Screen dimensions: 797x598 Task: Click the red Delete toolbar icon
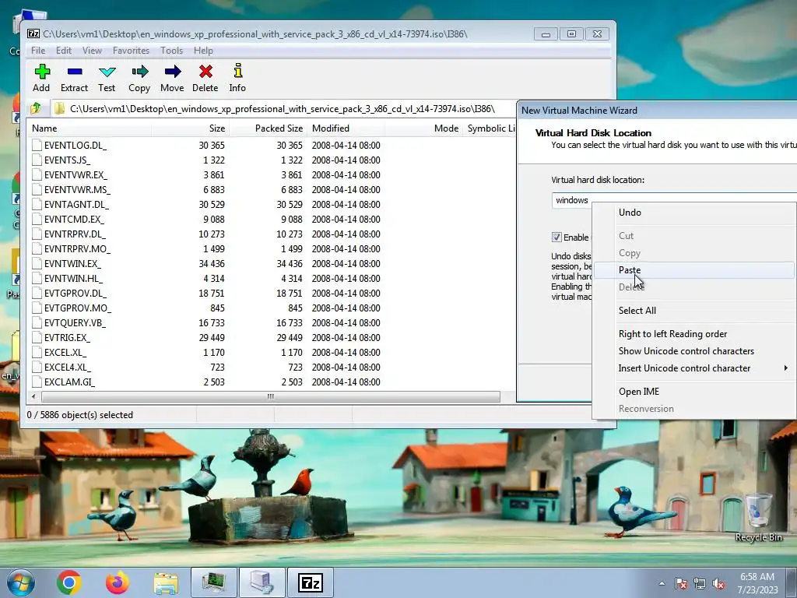205,72
